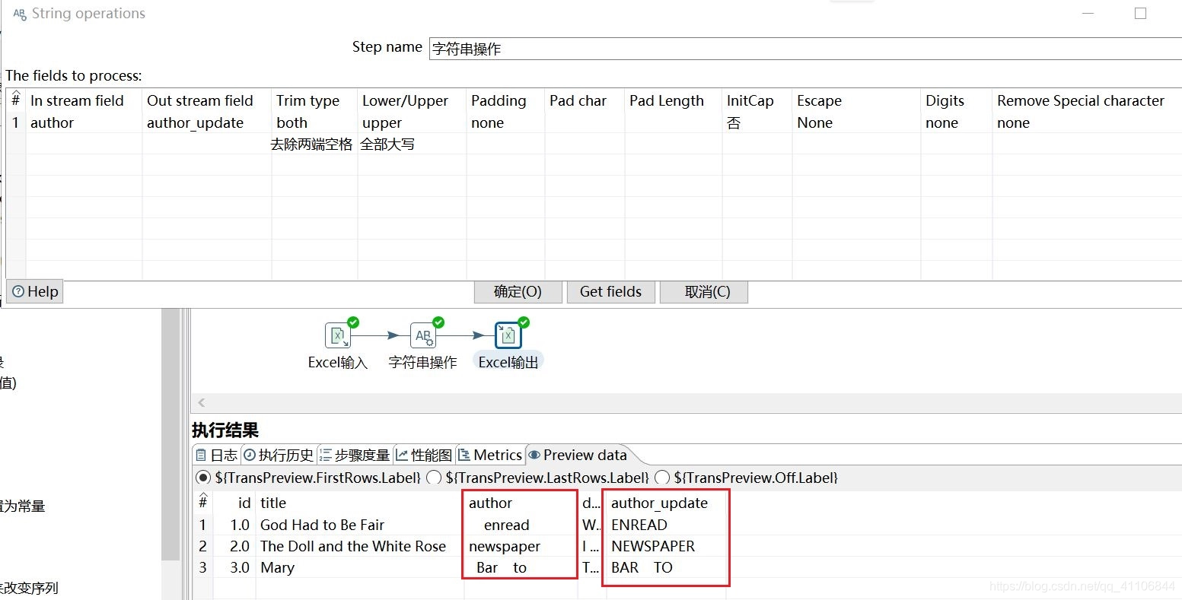Open the 执行历史 tab
This screenshot has height=600, width=1182.
coord(279,455)
